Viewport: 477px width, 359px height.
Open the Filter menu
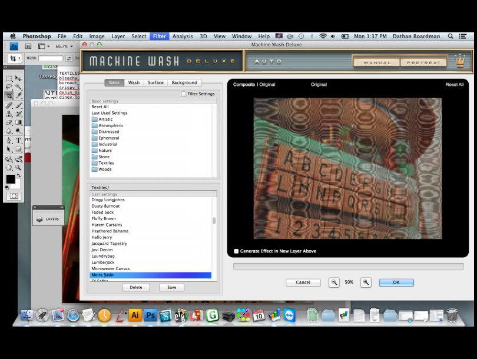(x=160, y=36)
